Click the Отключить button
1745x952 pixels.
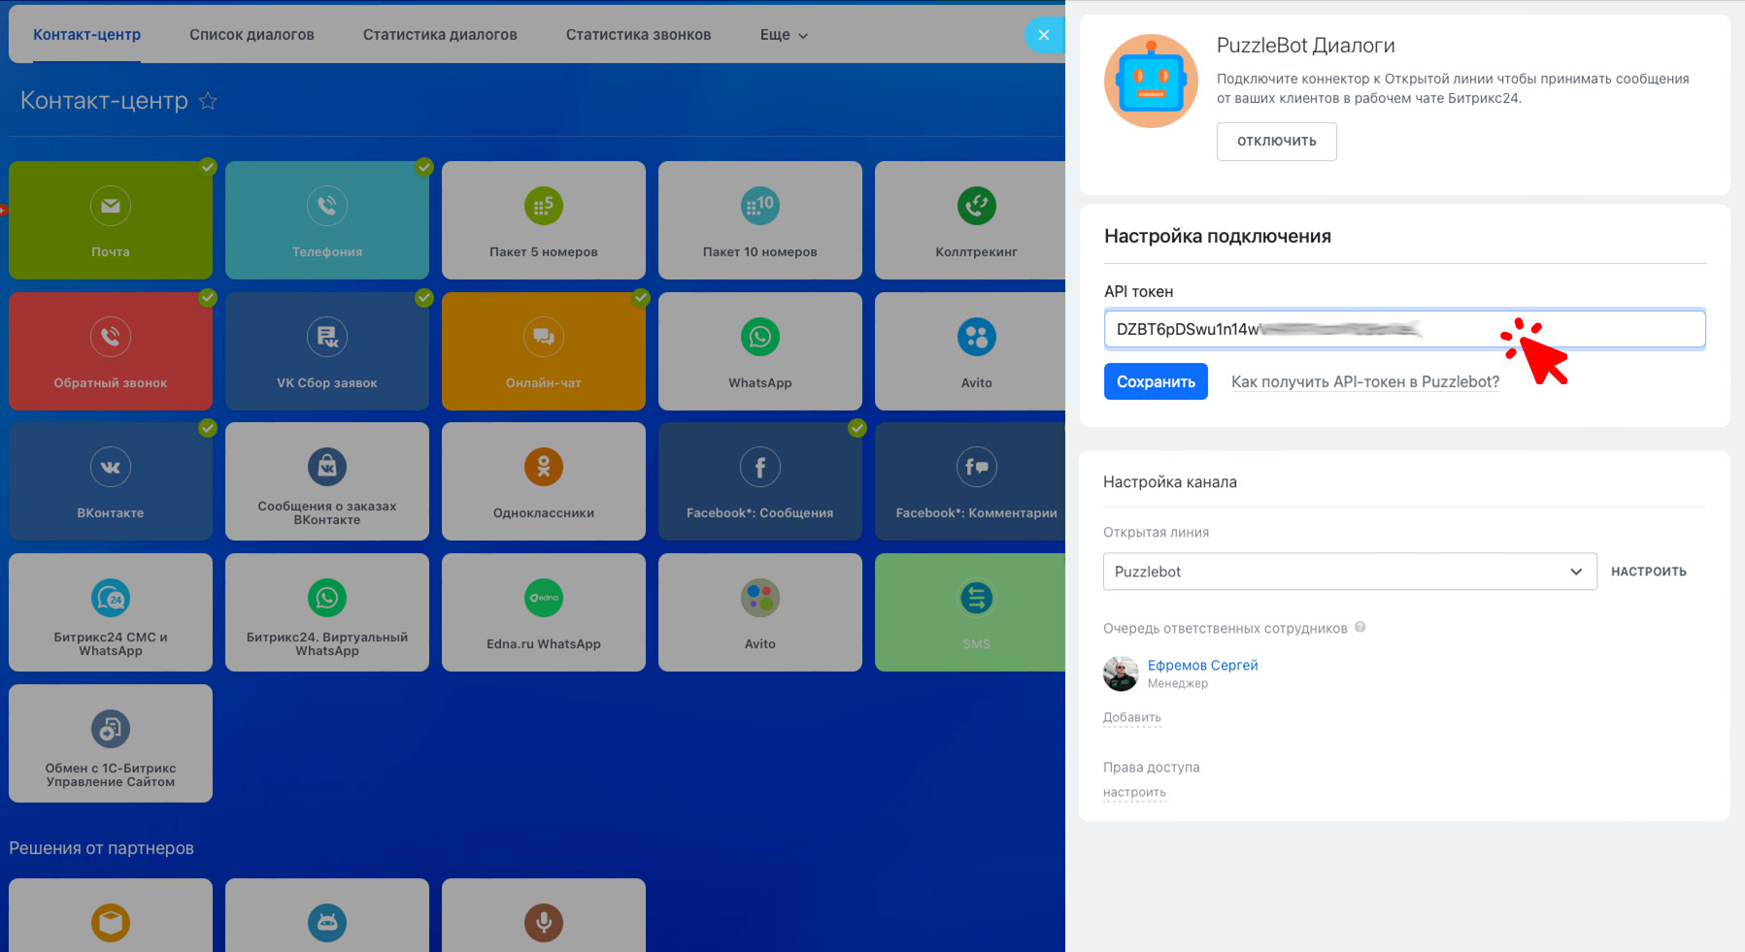point(1277,142)
